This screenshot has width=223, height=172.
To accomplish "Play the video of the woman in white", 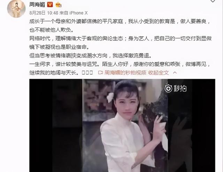I will [x=122, y=126].
